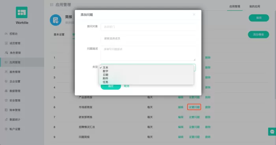The height and width of the screenshot is (145, 276).
Task: Click the green 禁用 button
Action: (x=259, y=18)
